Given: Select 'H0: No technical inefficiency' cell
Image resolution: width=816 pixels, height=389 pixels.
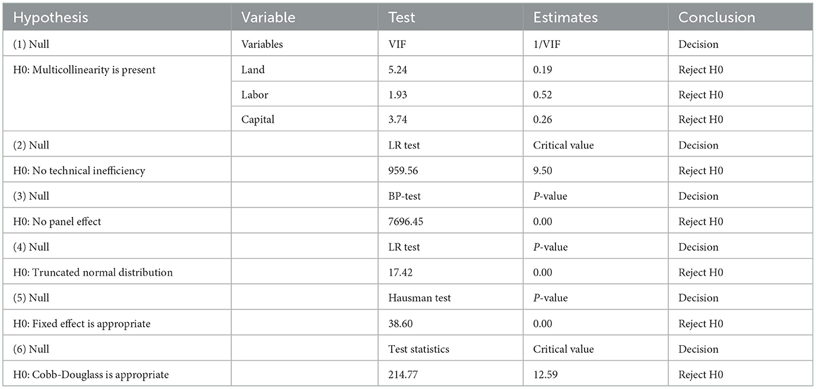Looking at the screenshot, I should (118, 171).
